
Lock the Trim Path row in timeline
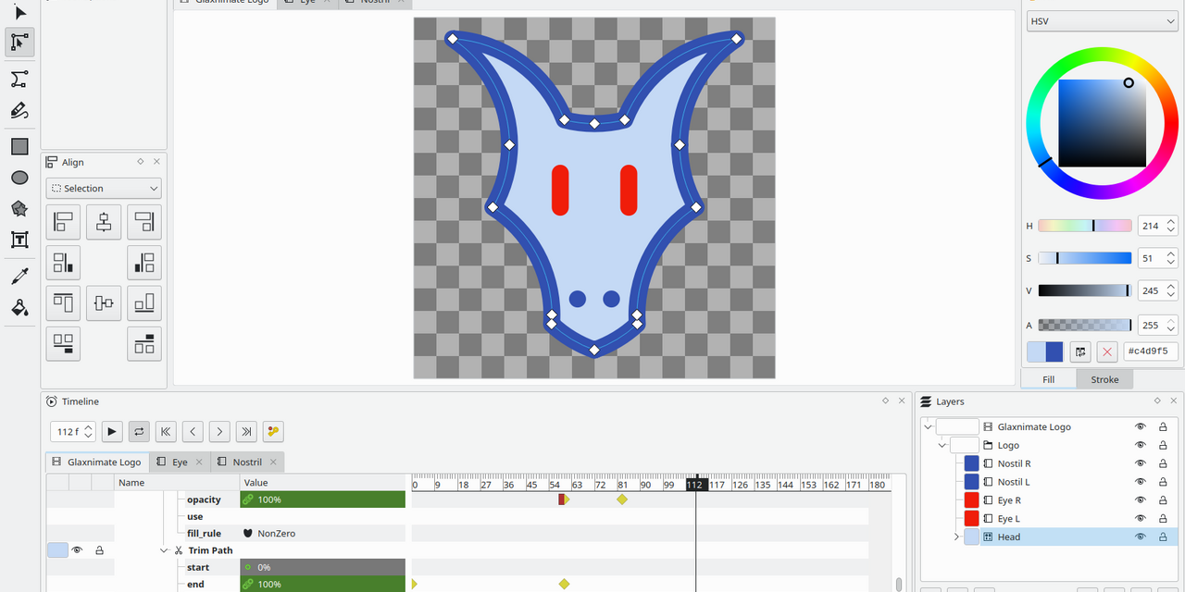[x=100, y=550]
